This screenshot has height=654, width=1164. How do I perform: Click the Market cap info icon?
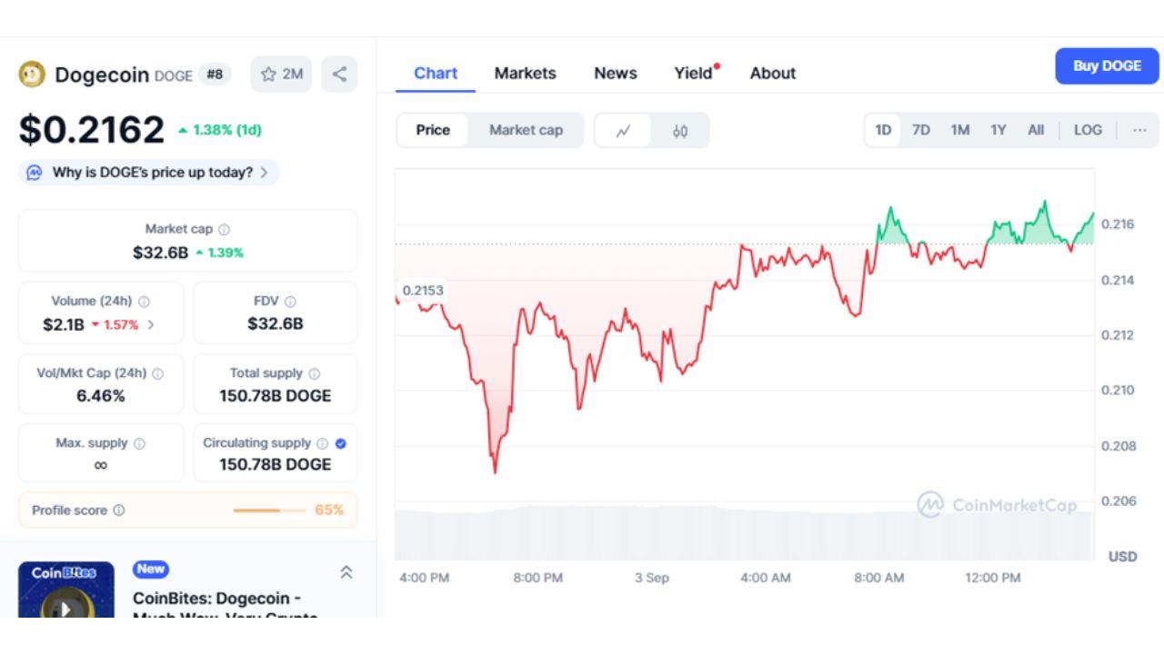[225, 230]
